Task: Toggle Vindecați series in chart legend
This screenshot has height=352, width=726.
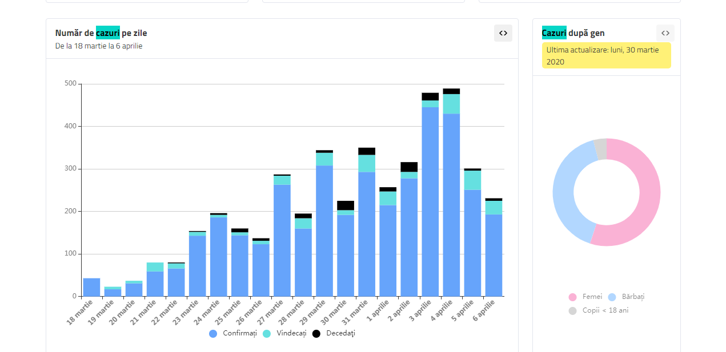Action: (286, 333)
